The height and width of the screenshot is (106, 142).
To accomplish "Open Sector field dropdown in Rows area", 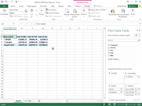I will (121, 89).
